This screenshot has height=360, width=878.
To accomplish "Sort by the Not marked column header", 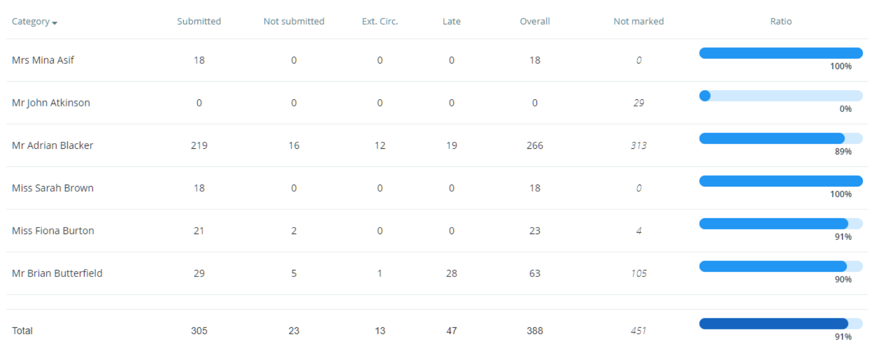I will point(638,21).
